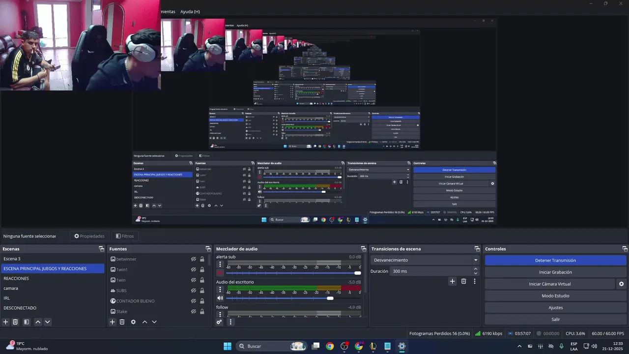Show hidden system tray icons chevron
629x354 pixels.
519,346
